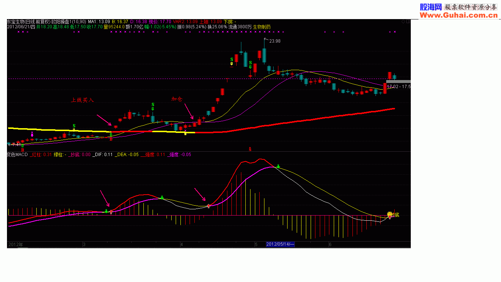501x282 pixels.
Task: Click the 低17.50 low price
Action: (78, 27)
